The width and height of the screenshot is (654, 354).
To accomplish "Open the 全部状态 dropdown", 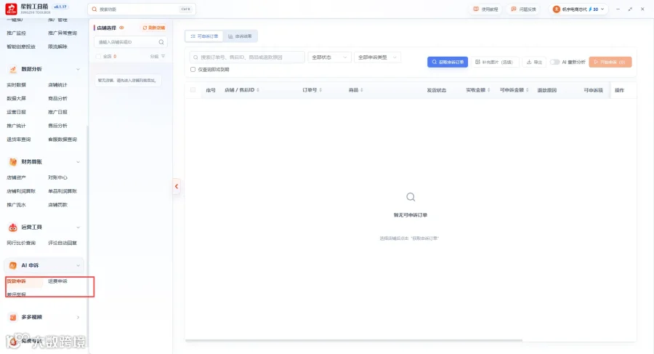I will (x=329, y=57).
